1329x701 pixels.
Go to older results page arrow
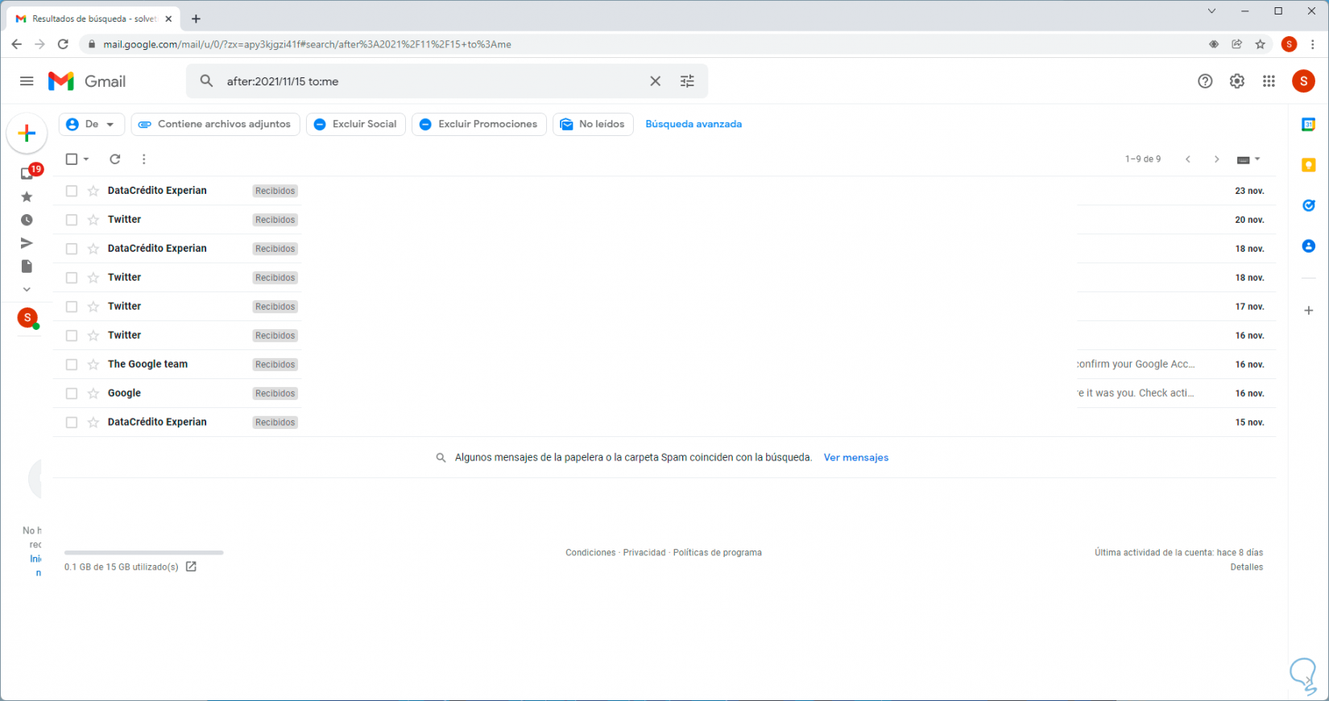(1217, 159)
